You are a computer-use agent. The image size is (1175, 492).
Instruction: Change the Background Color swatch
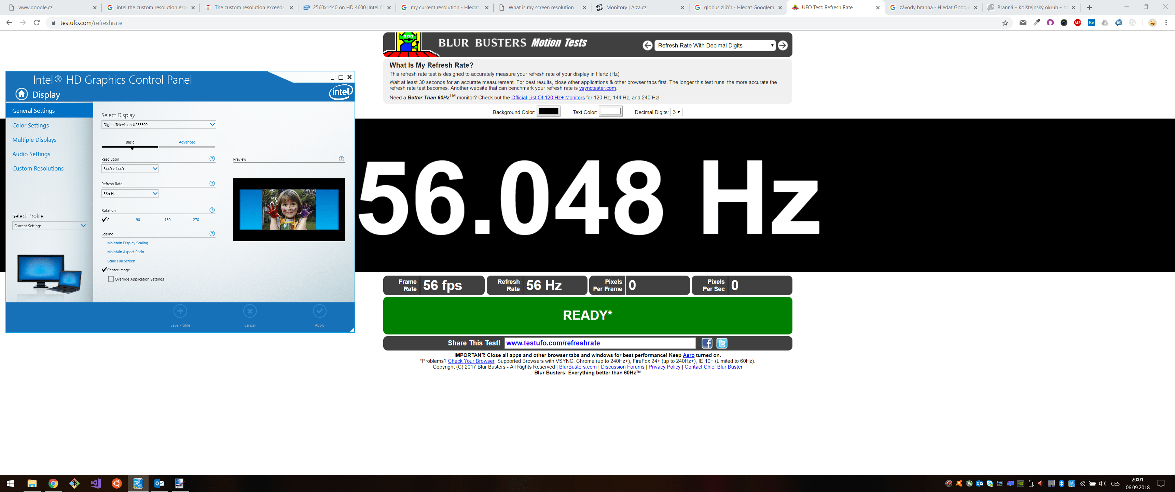(x=548, y=111)
